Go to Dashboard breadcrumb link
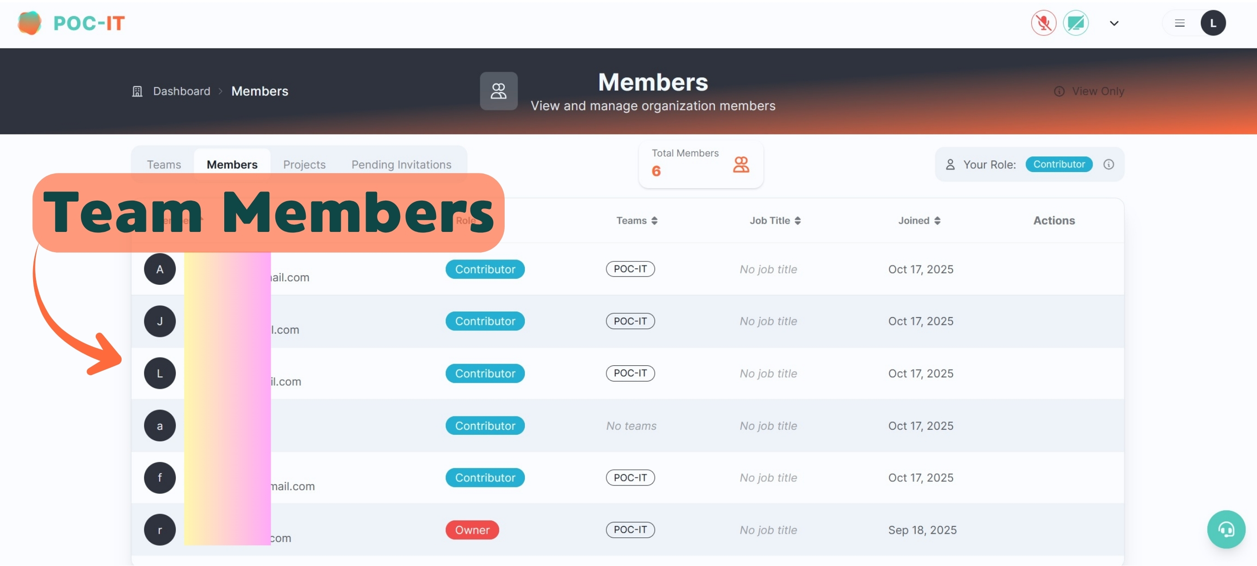1257x566 pixels. click(x=181, y=91)
